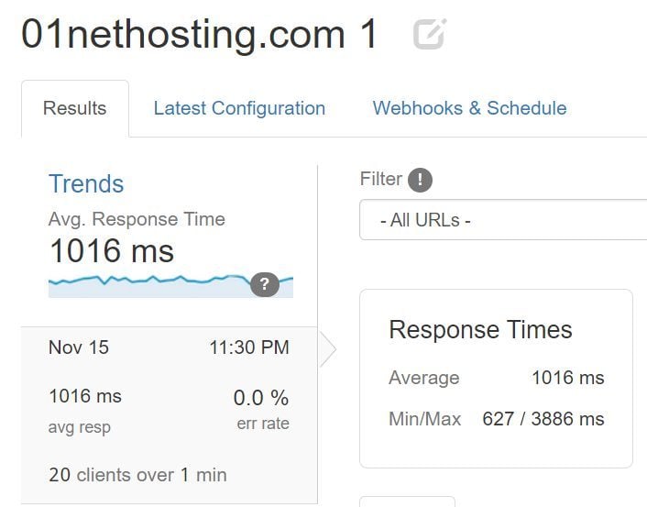Click the arrow pointer beside selected run
This screenshot has width=647, height=507.
pos(327,349)
